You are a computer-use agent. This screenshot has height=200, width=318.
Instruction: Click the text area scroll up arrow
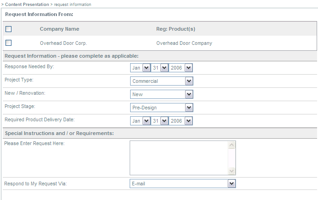[231, 145]
